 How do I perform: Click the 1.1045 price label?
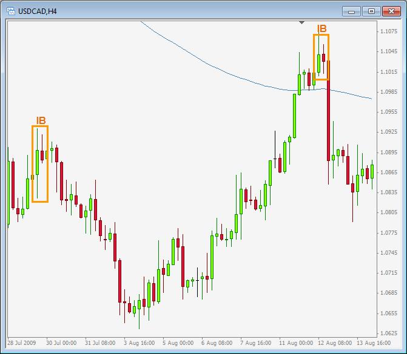389,51
